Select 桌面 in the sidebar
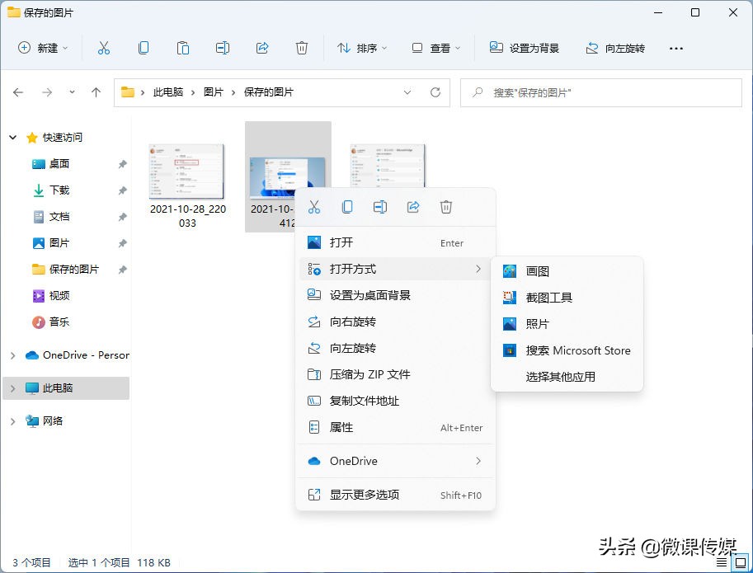Screen dimensions: 753x573 pos(59,164)
